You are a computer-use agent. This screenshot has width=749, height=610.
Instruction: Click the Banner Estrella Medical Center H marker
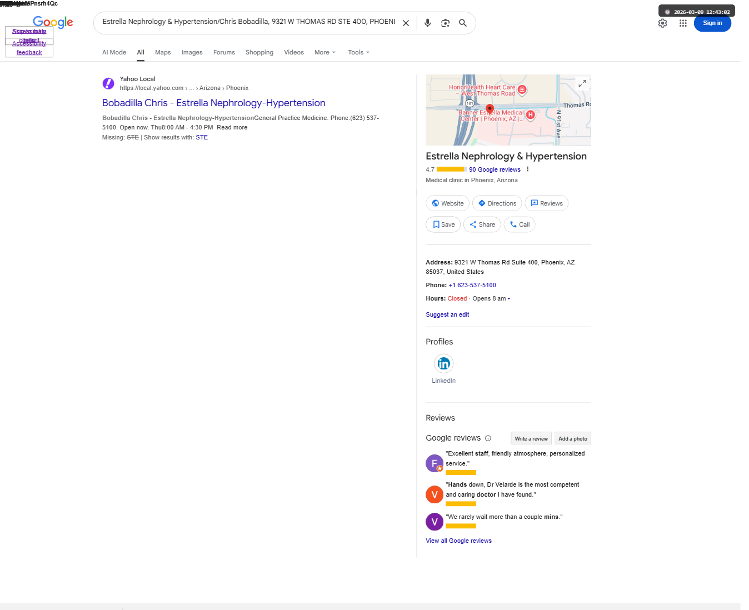531,115
